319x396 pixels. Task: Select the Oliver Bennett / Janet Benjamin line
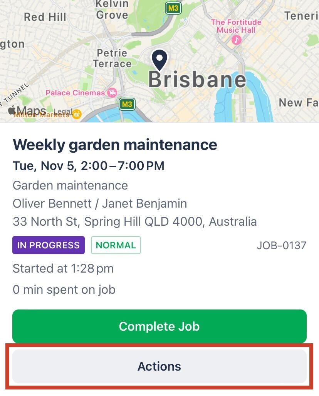pyautogui.click(x=100, y=203)
